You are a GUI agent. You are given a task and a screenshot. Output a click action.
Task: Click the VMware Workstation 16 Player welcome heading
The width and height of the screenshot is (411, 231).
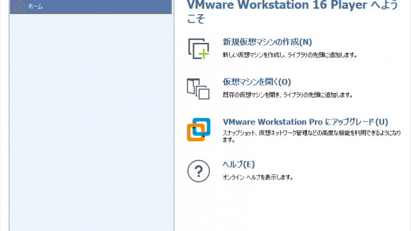[x=293, y=12]
